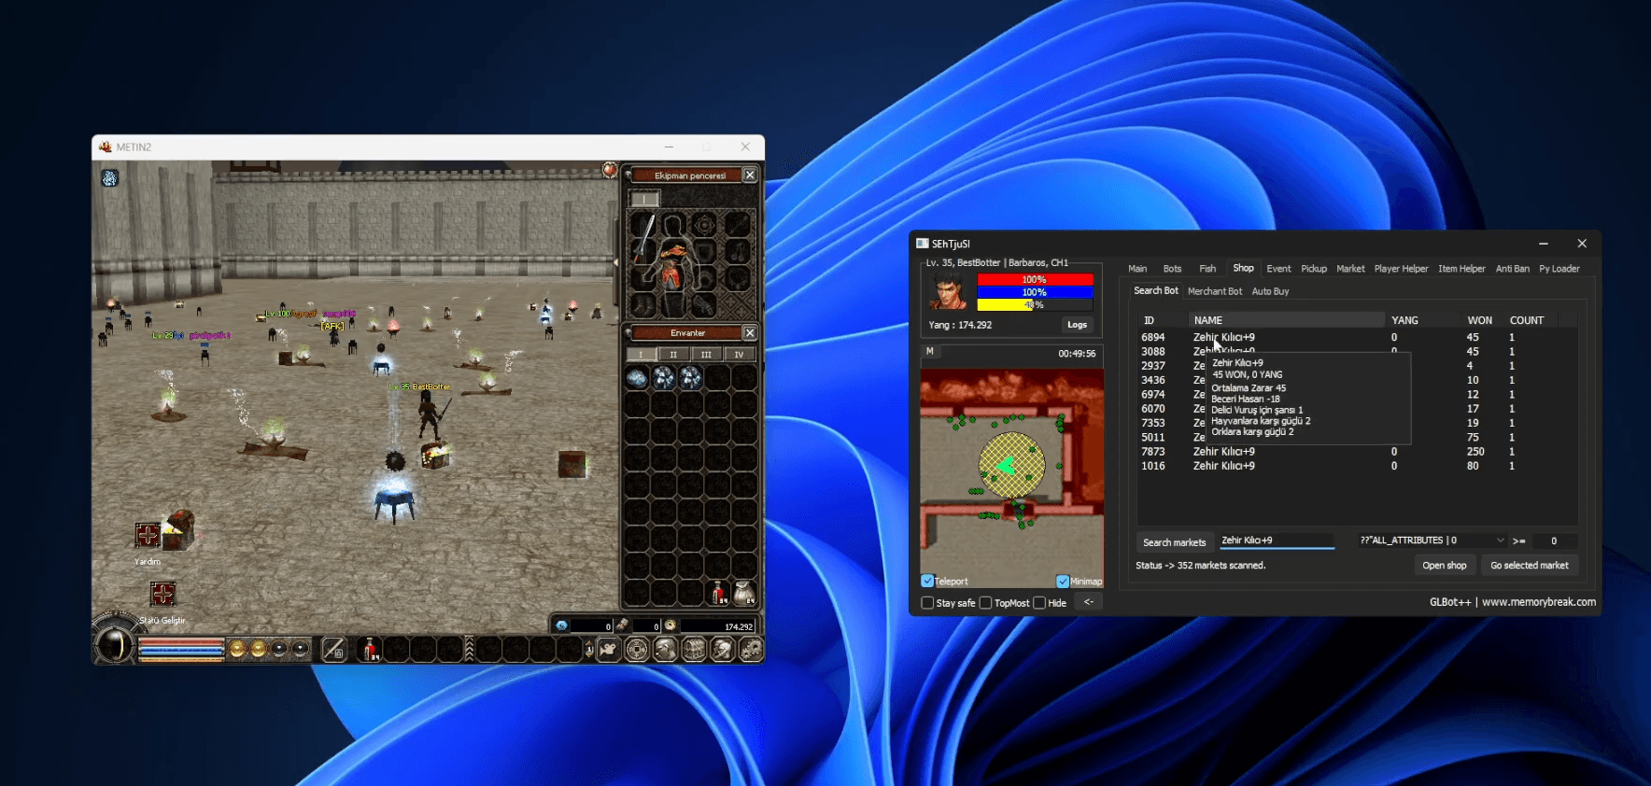Sort by the WON column header
The width and height of the screenshot is (1651, 786).
[x=1479, y=320]
